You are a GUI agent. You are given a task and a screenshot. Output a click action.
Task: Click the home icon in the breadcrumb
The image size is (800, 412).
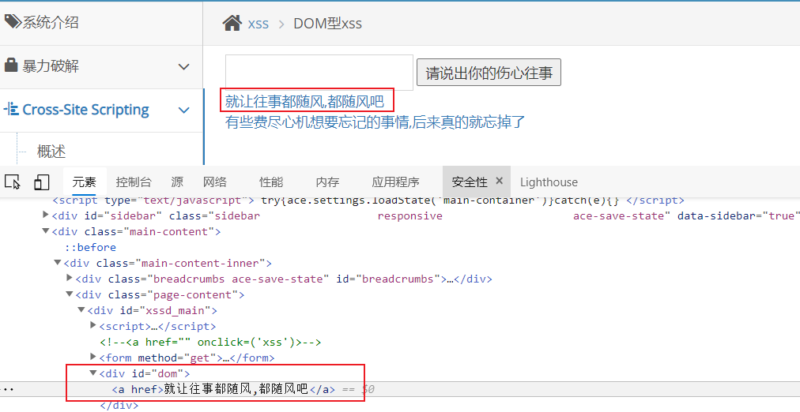click(232, 24)
